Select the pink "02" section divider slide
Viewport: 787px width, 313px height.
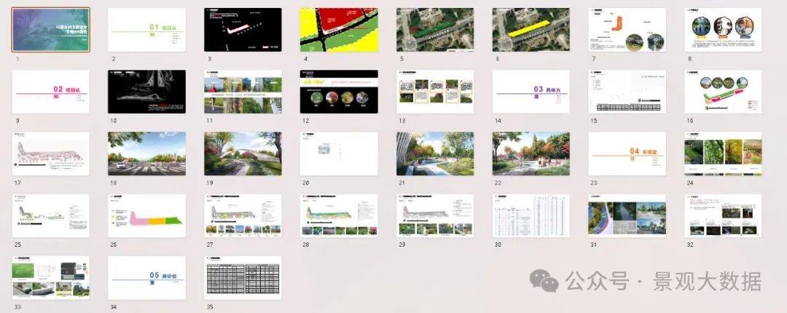(51, 91)
